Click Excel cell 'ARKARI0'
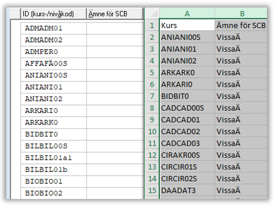The height and width of the screenshot is (207, 275). pyautogui.click(x=187, y=84)
